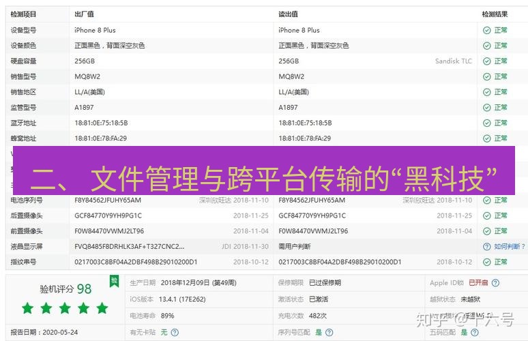Click the Sandisk TLC note

(454, 61)
